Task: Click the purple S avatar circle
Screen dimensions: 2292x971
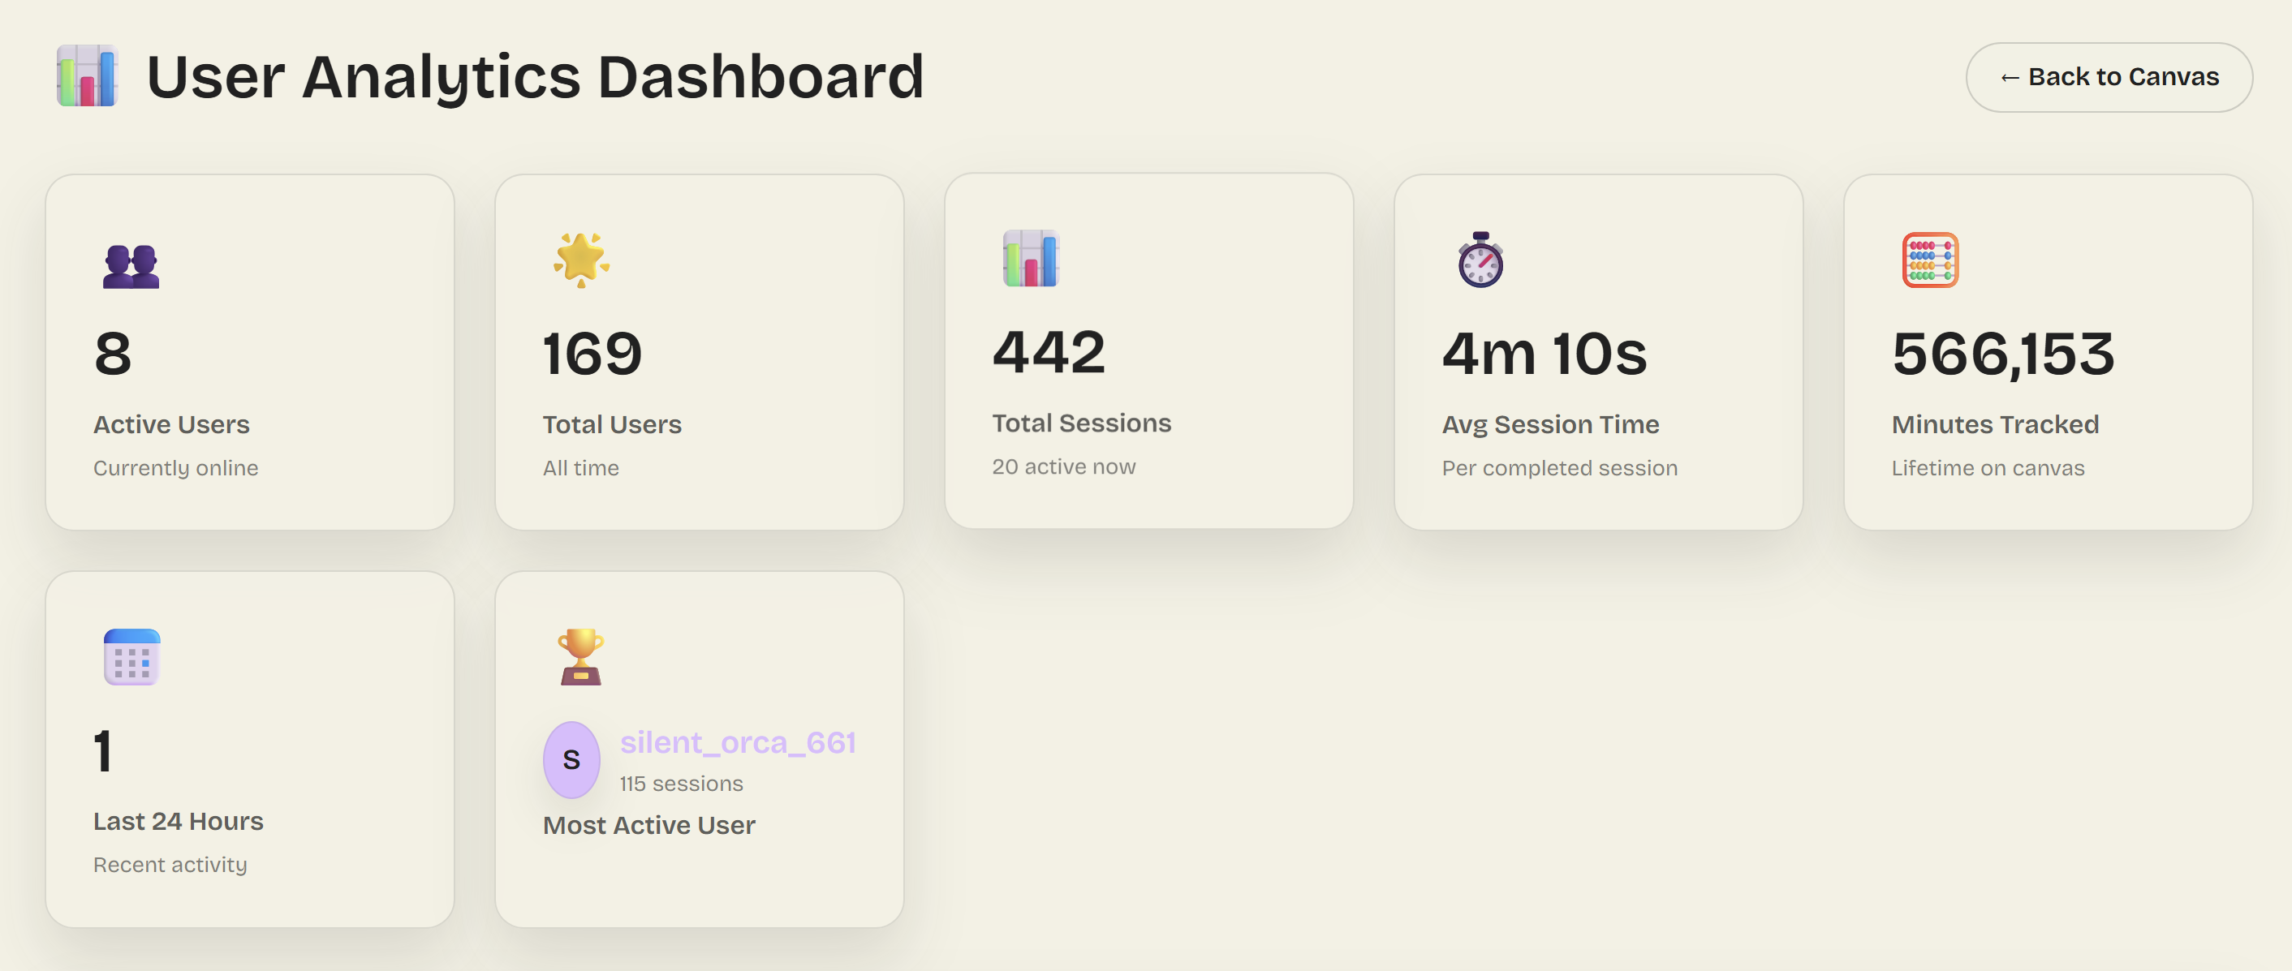Action: (571, 759)
